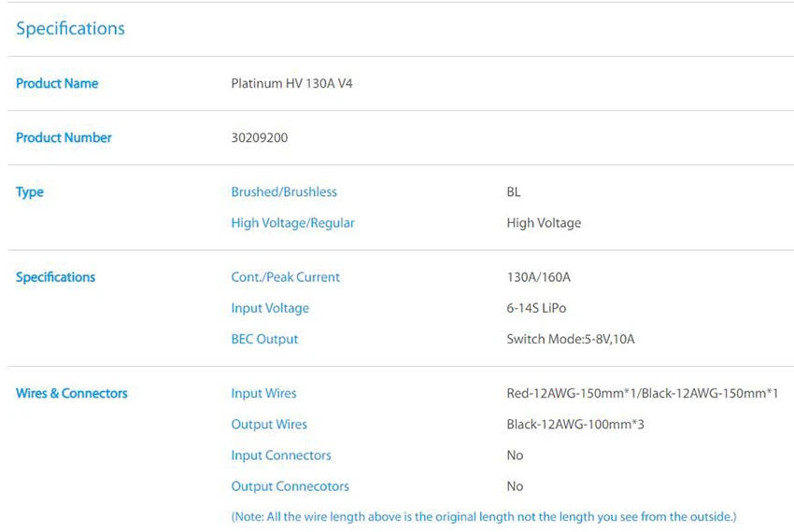Select the Red-12AWG-150mm input wire value

(x=642, y=393)
